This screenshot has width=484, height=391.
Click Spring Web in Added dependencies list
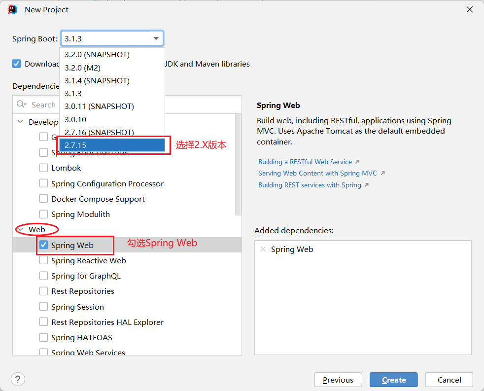point(292,249)
